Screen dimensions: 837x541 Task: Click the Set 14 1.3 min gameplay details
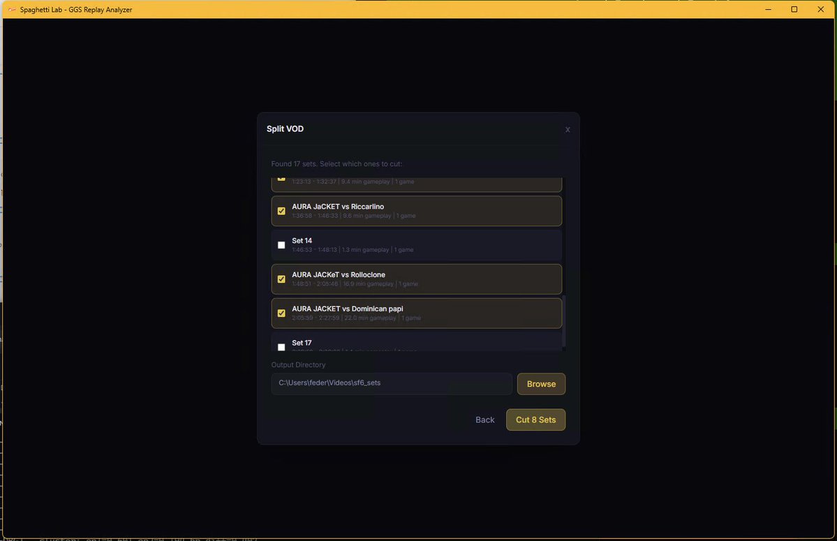tap(353, 250)
